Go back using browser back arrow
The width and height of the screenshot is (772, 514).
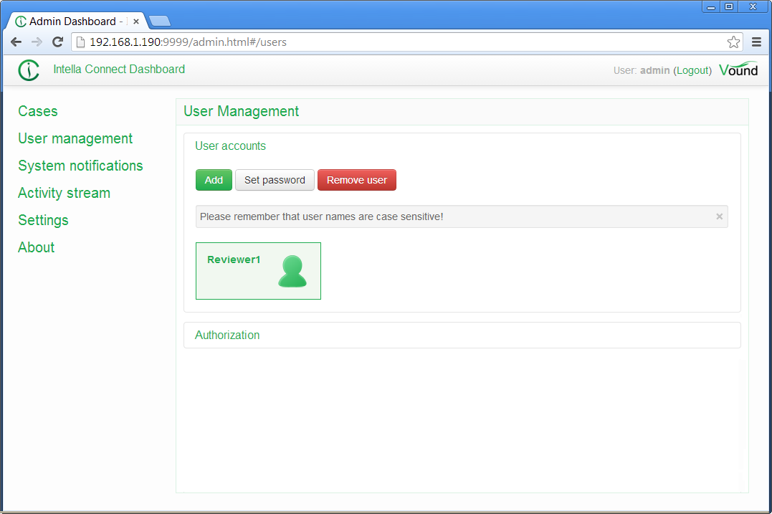(16, 42)
